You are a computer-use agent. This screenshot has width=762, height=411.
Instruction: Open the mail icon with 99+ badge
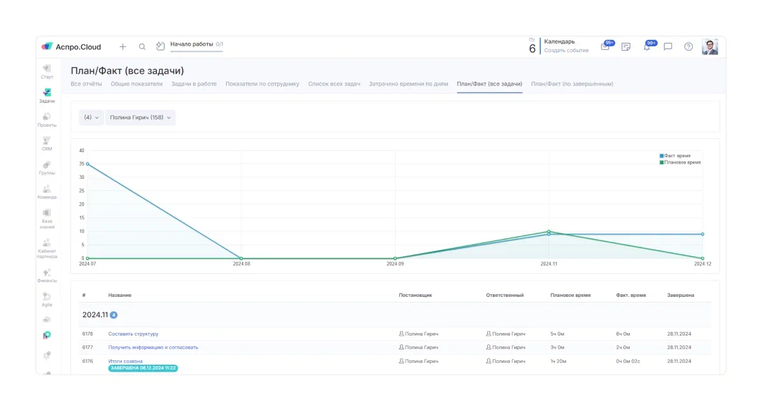605,47
